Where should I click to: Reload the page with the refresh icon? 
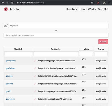pyautogui.click(x=12, y=3)
